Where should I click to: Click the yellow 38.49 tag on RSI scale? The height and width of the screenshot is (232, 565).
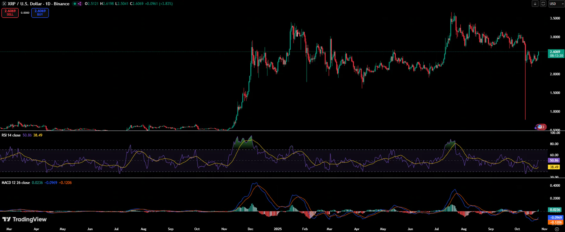[554, 167]
